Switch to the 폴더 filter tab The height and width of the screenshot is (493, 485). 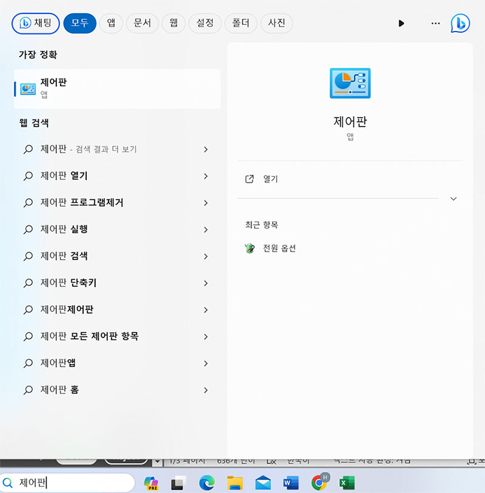point(241,23)
